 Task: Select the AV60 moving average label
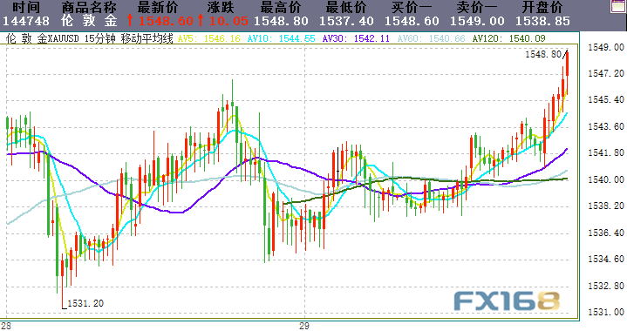click(431, 38)
